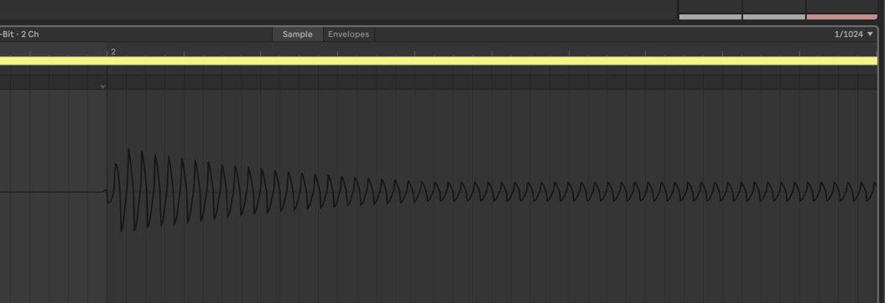Select the pink clip status bar
This screenshot has height=303, width=885.
(841, 17)
